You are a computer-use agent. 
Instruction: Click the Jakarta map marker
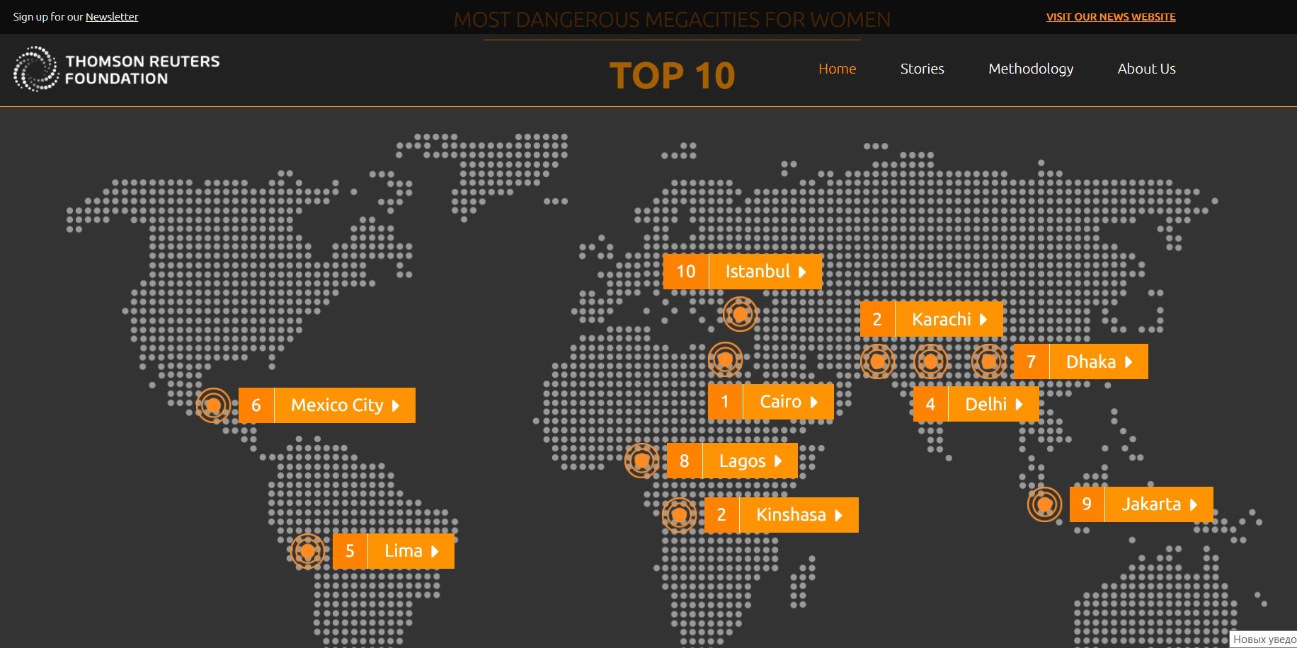[1044, 504]
